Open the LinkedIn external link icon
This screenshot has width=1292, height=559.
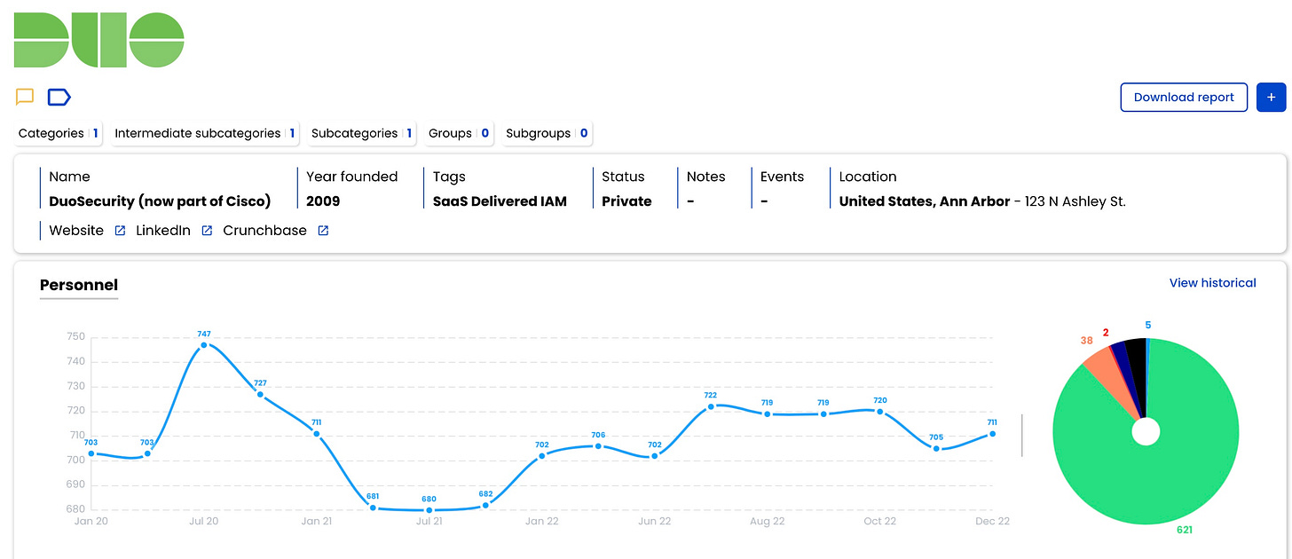[207, 231]
